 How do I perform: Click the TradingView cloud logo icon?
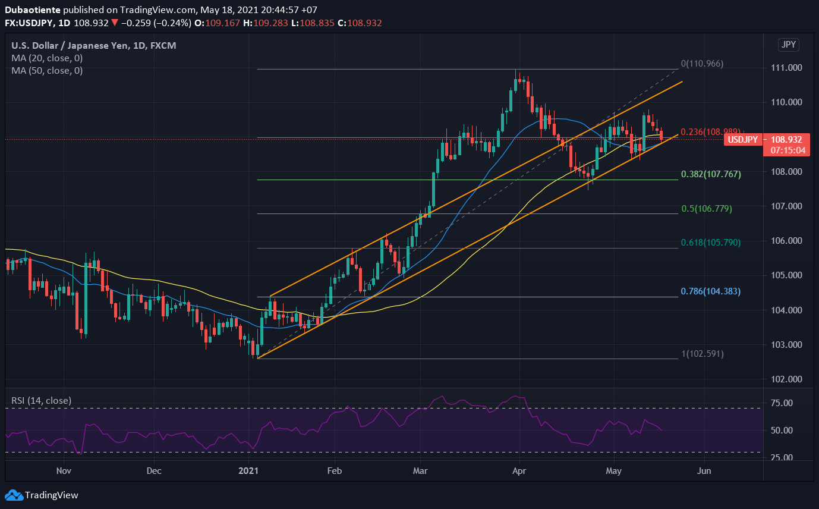point(14,495)
